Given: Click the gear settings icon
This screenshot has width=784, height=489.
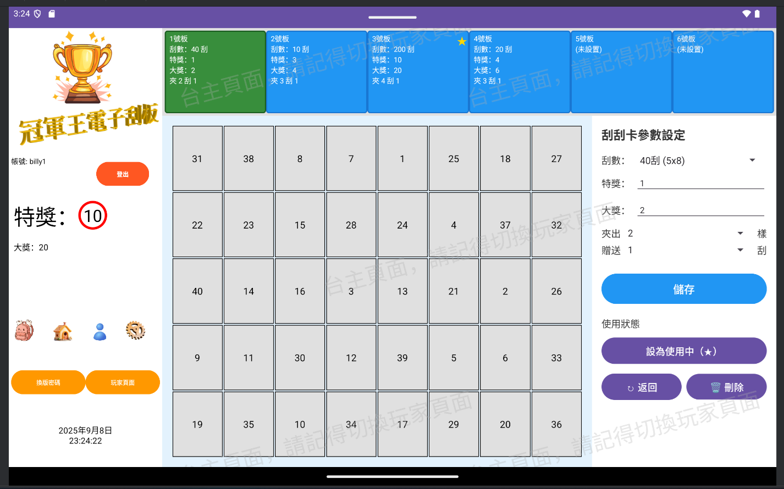Looking at the screenshot, I should [x=135, y=330].
